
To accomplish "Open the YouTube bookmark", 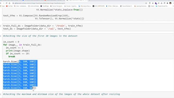I will click(9, 6).
